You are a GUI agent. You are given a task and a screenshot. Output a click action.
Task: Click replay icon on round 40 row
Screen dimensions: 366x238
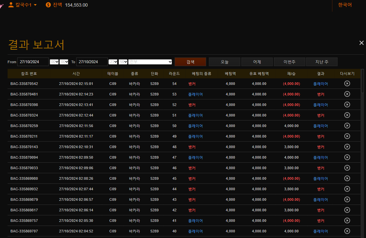pyautogui.click(x=347, y=231)
